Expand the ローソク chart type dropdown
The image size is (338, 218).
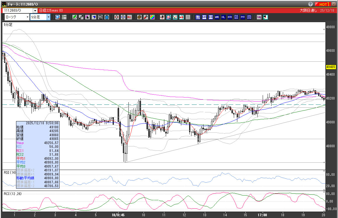coord(27,17)
